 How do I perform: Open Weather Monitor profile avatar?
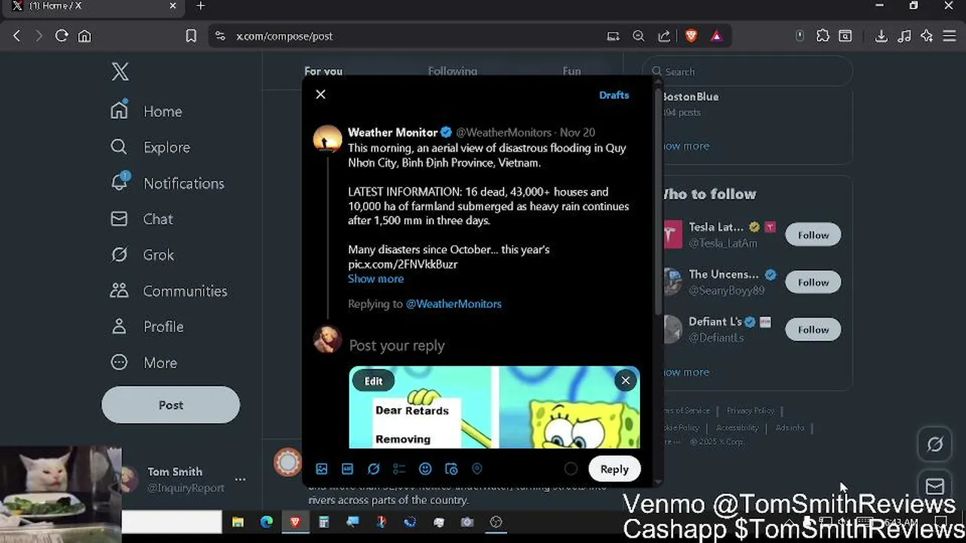click(328, 140)
